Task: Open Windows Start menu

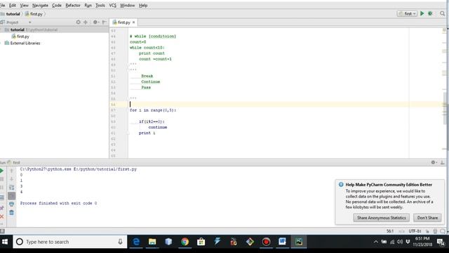Action: click(x=5, y=242)
